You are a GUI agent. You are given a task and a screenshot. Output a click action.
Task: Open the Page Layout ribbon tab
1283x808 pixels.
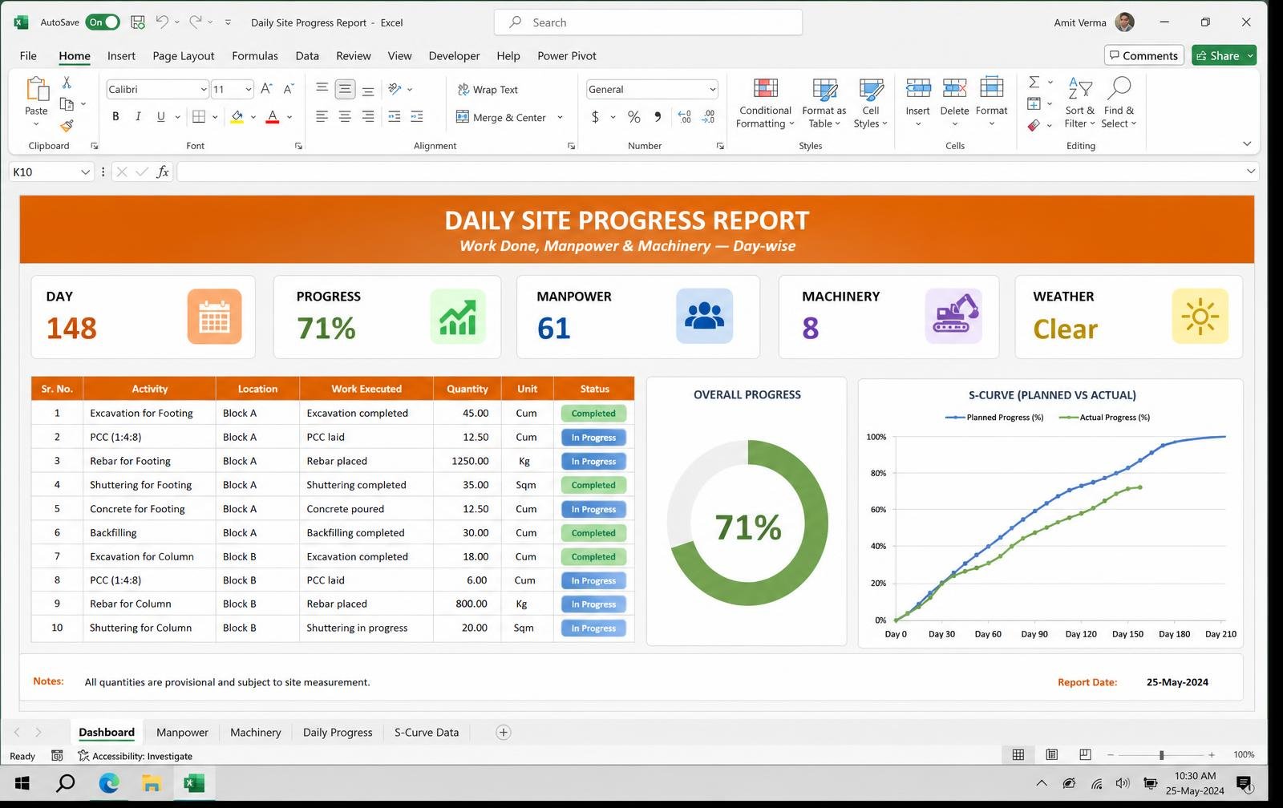coord(184,56)
